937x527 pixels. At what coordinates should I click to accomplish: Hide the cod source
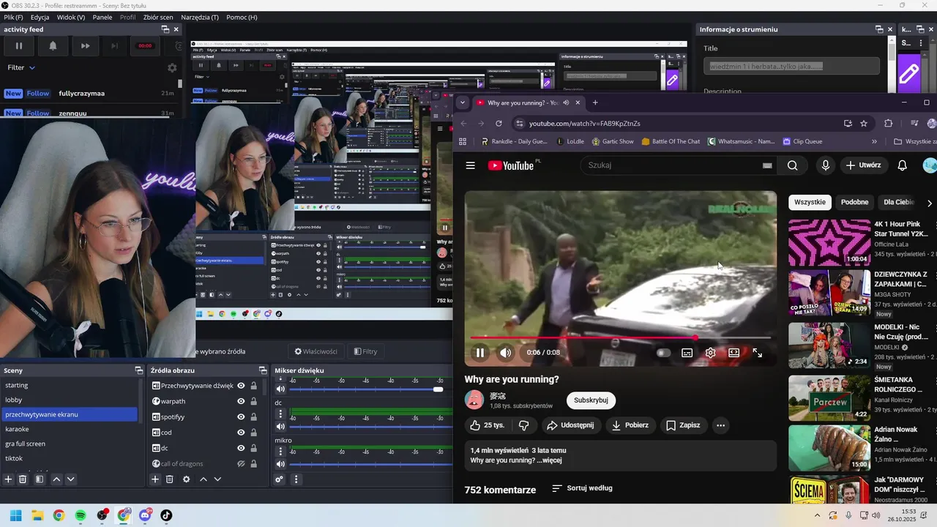241,433
